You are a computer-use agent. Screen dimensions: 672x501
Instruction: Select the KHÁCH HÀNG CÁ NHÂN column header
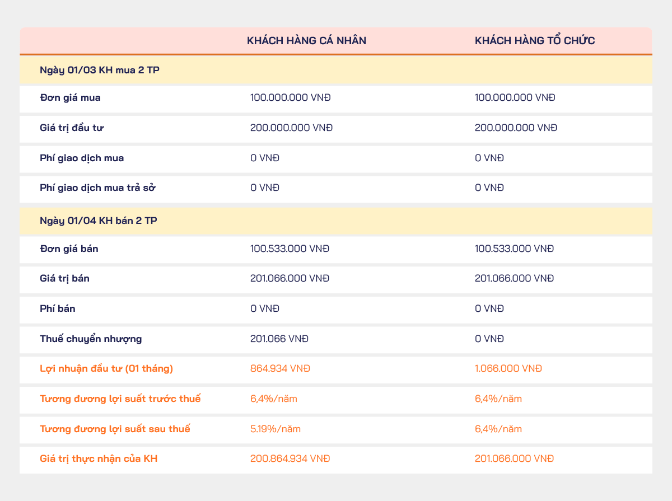coord(307,41)
